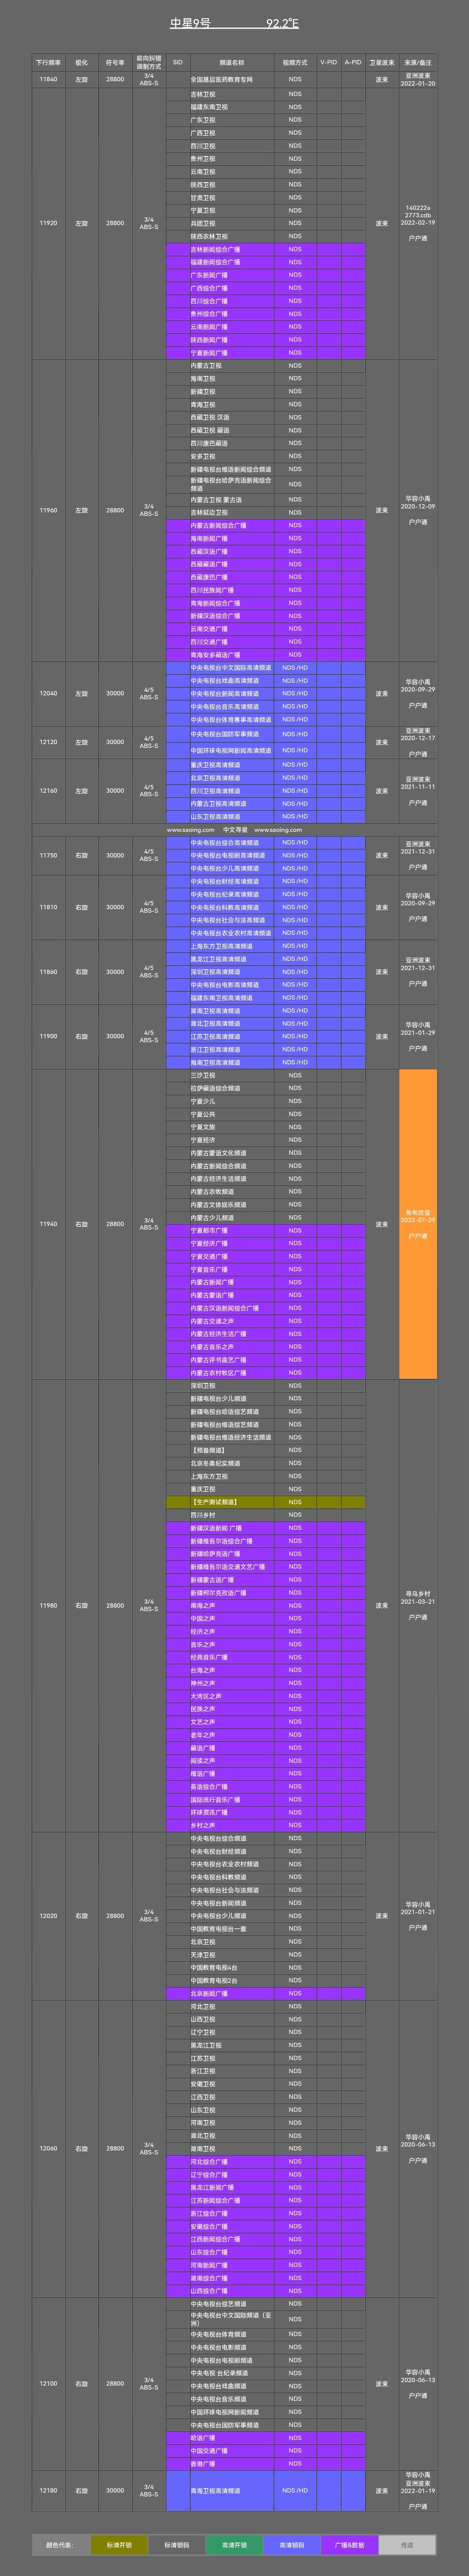The image size is (469, 2576).
Task: Select the 11960 frequency cell
Action: pos(48,510)
